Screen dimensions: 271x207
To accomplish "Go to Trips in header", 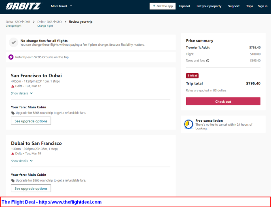I will (250, 6).
